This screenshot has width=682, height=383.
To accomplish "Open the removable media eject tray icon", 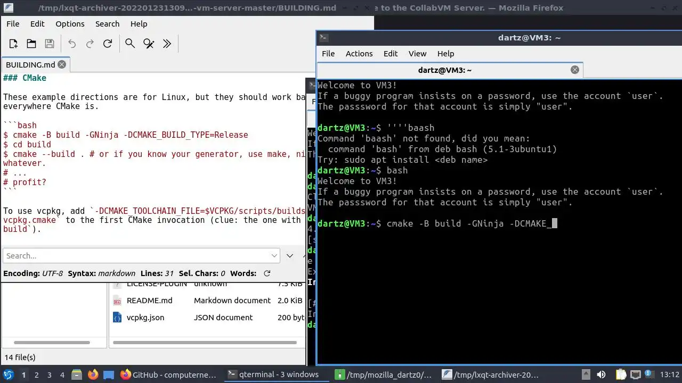I will 586,375.
